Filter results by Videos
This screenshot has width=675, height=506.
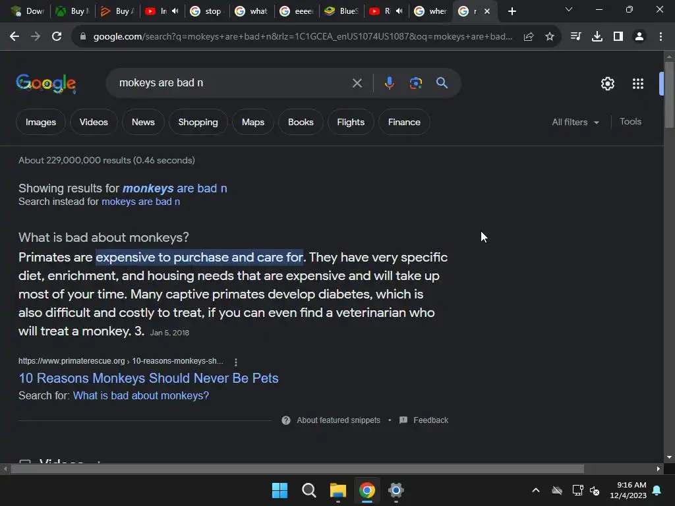(x=94, y=122)
